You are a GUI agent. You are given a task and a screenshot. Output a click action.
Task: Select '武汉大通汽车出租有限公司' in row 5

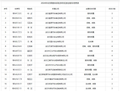click(x=55, y=32)
